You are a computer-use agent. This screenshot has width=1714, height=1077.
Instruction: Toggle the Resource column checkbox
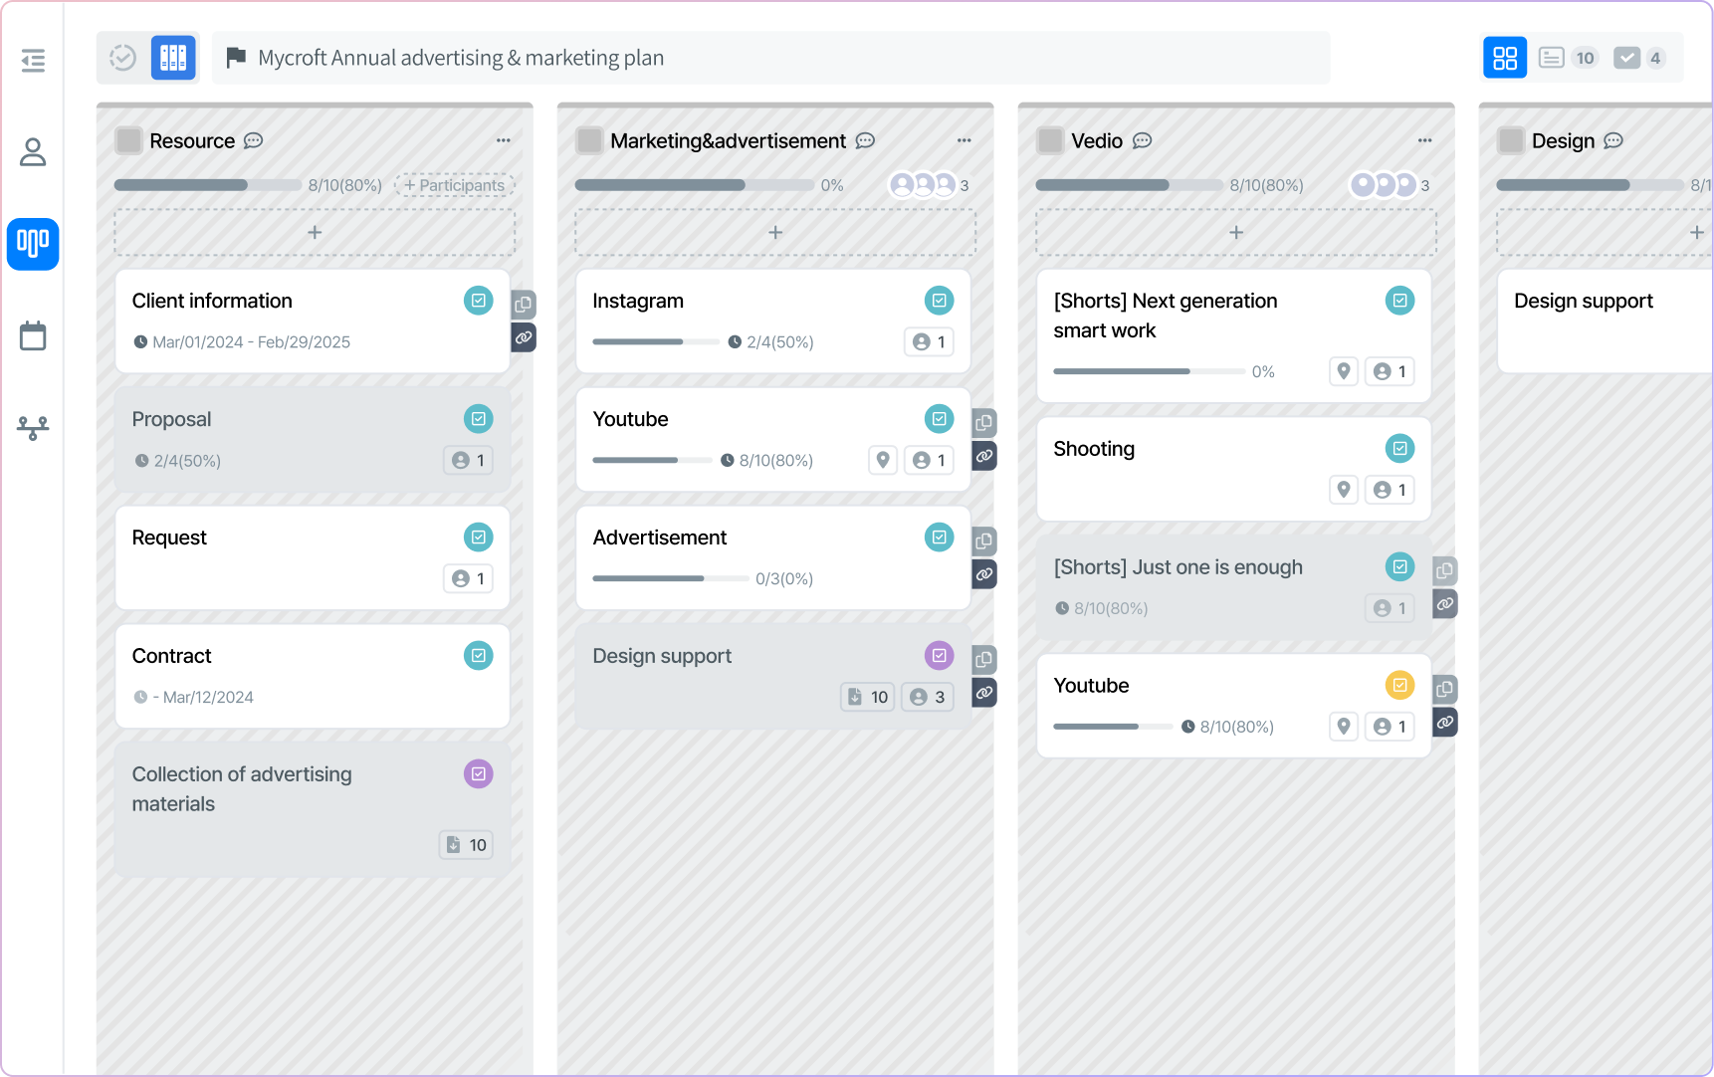point(128,140)
